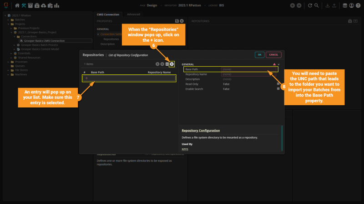Open the database stack icon
Viewport: 364px width, 204px height.
point(345,5)
